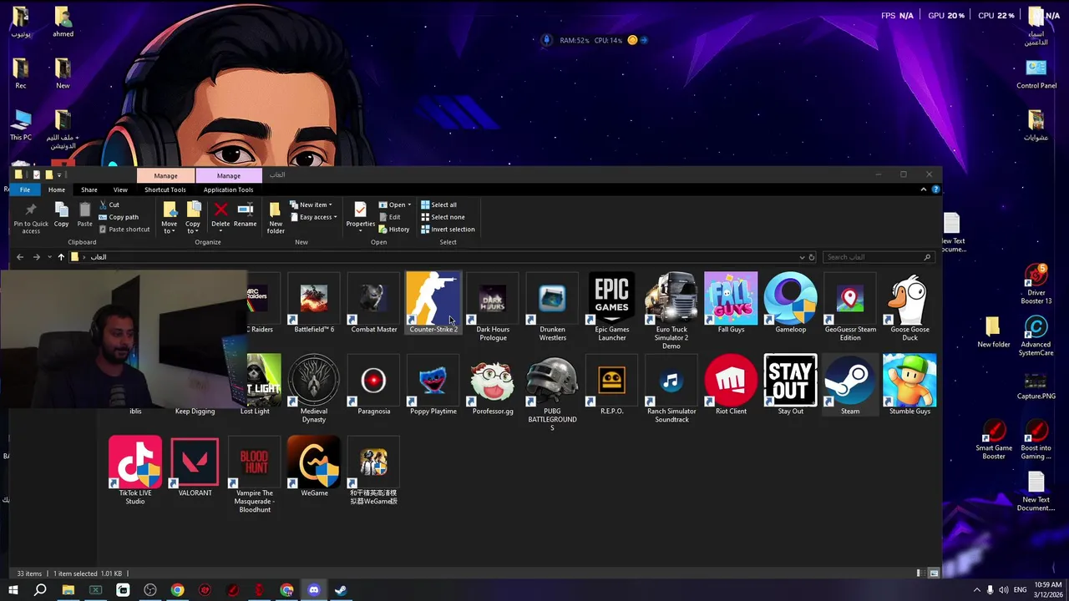
Task: Open Smart Game Booster desktop icon
Action: [x=994, y=439]
